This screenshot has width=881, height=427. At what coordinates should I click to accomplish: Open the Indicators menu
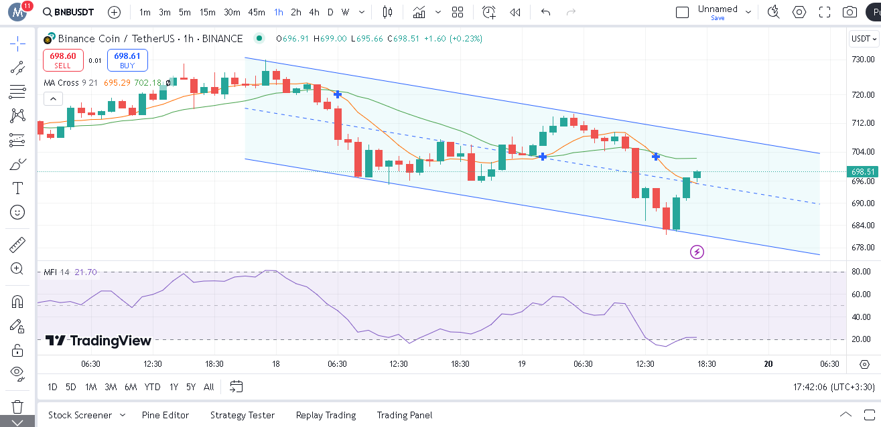tap(419, 12)
